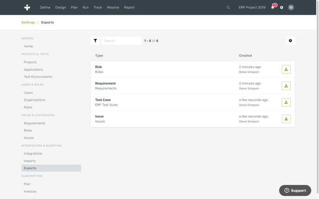
Task: Select Exports in the sidebar
Action: tap(51, 168)
